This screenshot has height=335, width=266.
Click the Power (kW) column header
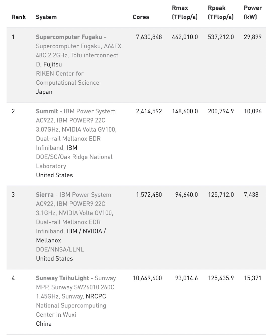pyautogui.click(x=253, y=13)
